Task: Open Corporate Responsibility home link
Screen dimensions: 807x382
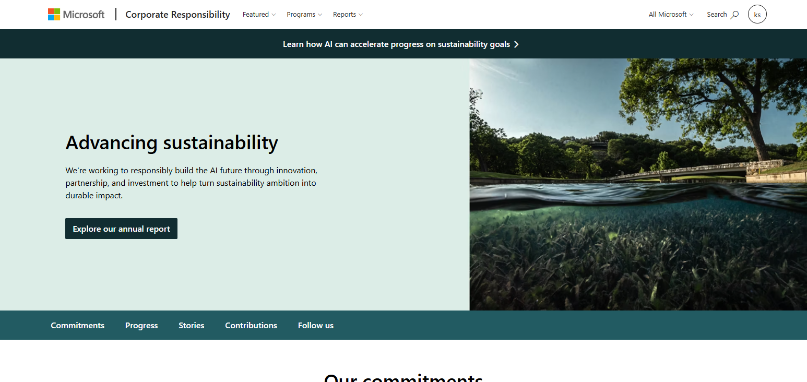Action: (x=177, y=15)
